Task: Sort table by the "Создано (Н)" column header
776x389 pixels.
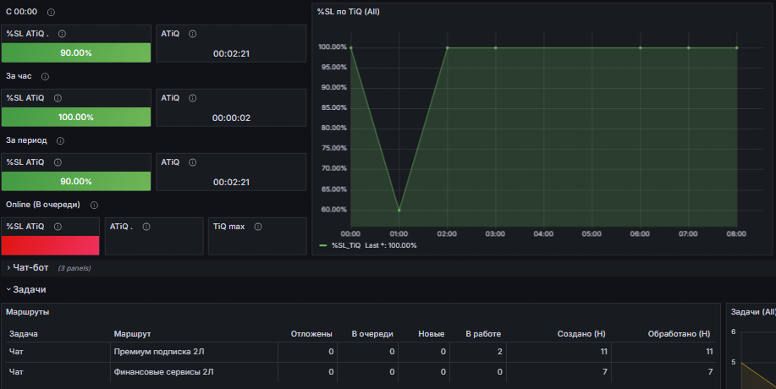Action: pyautogui.click(x=581, y=334)
